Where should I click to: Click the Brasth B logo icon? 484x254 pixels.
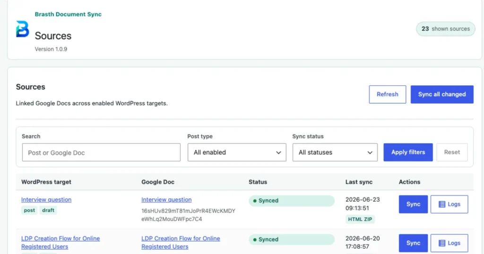(23, 29)
